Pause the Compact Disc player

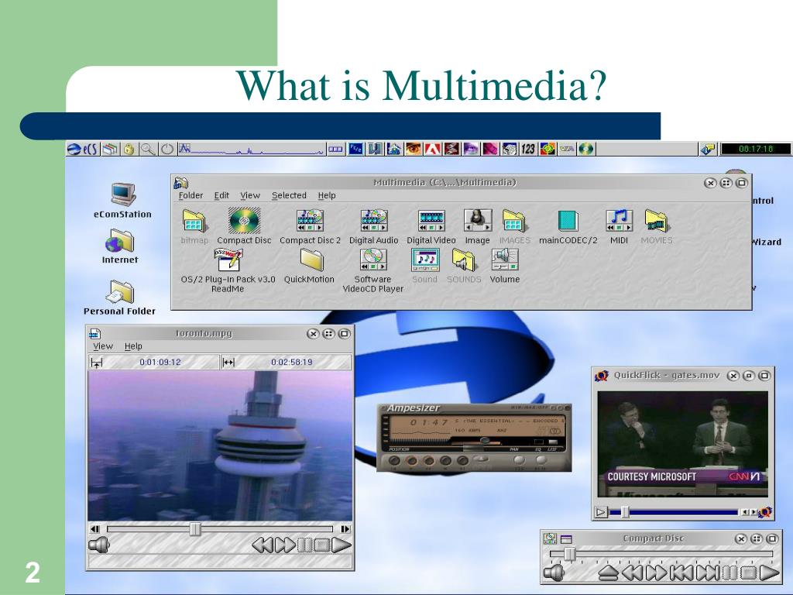coord(729,573)
